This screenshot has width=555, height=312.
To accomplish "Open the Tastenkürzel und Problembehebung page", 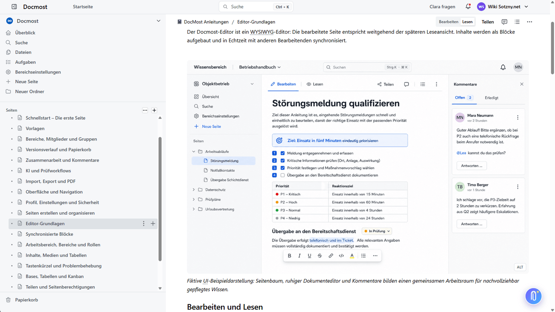I will pos(63,266).
